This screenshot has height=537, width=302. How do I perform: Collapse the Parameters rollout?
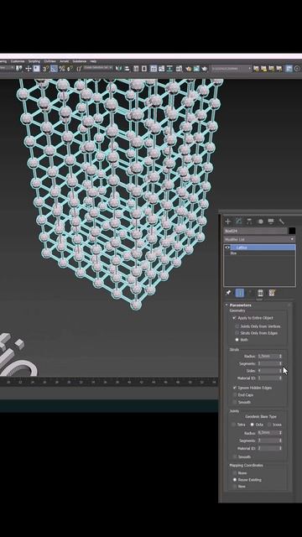pyautogui.click(x=241, y=305)
